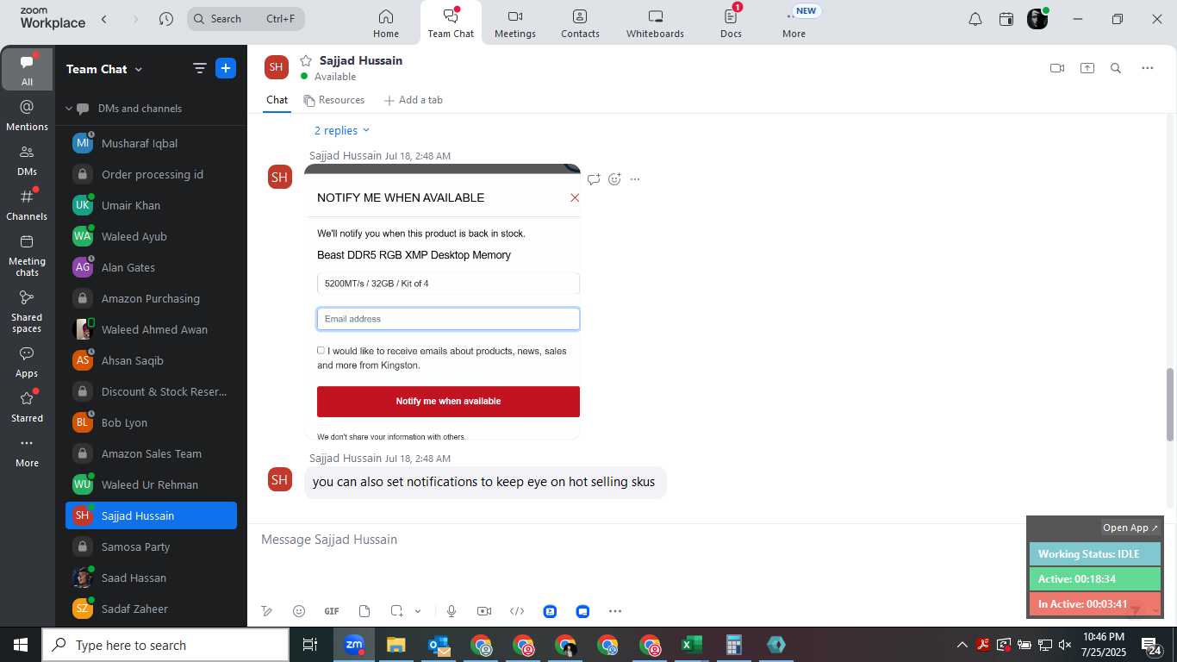Click the history clock icon

166,19
